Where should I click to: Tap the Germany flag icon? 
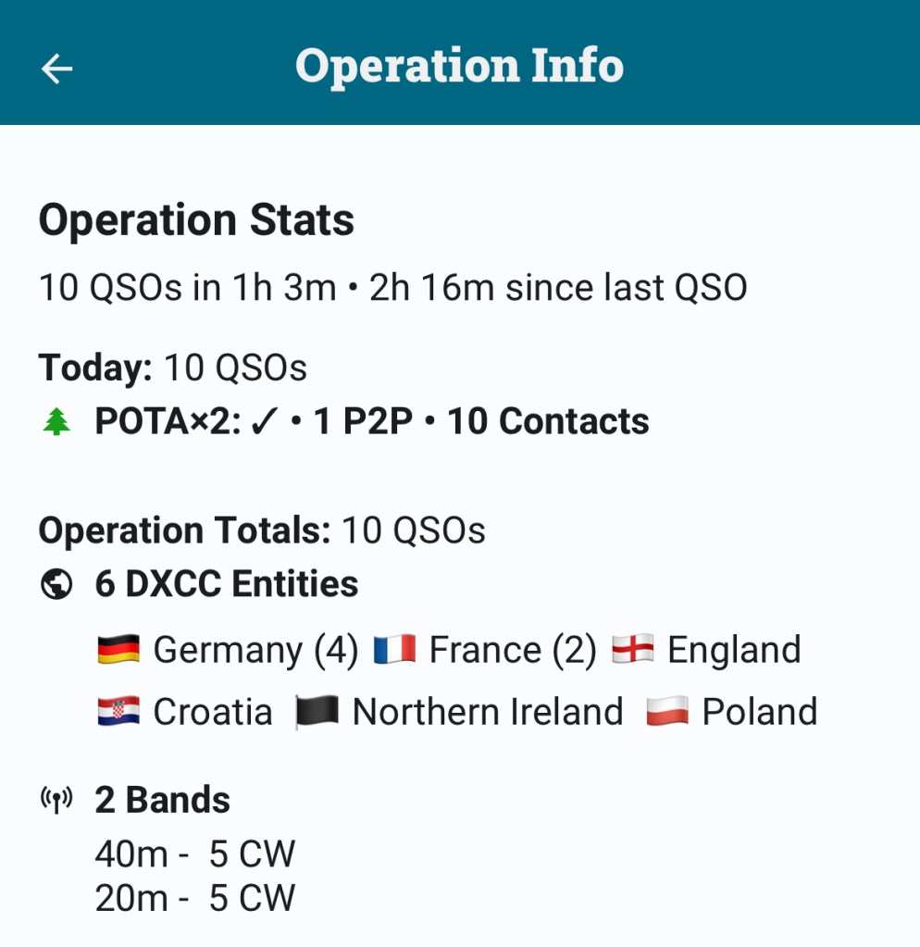click(x=118, y=650)
